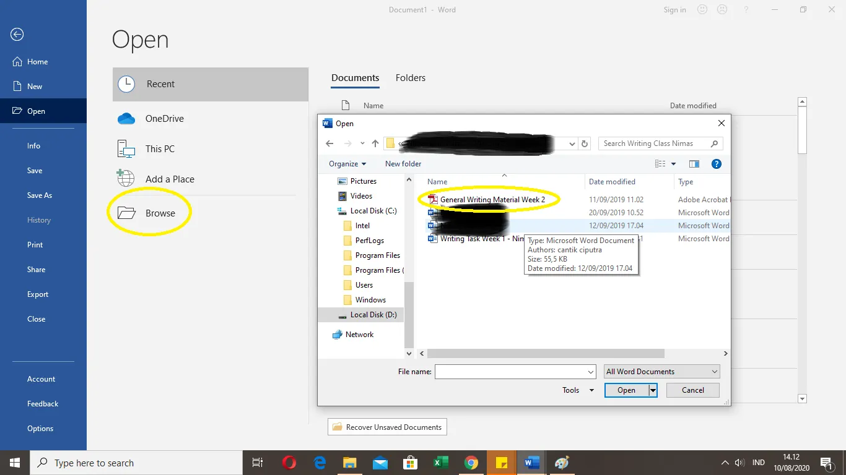Click in the File name input field

pyautogui.click(x=511, y=372)
